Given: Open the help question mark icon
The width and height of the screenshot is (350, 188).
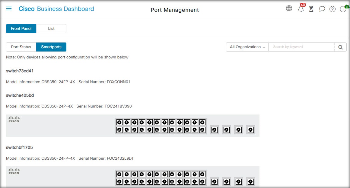Looking at the screenshot, I should pos(332,9).
